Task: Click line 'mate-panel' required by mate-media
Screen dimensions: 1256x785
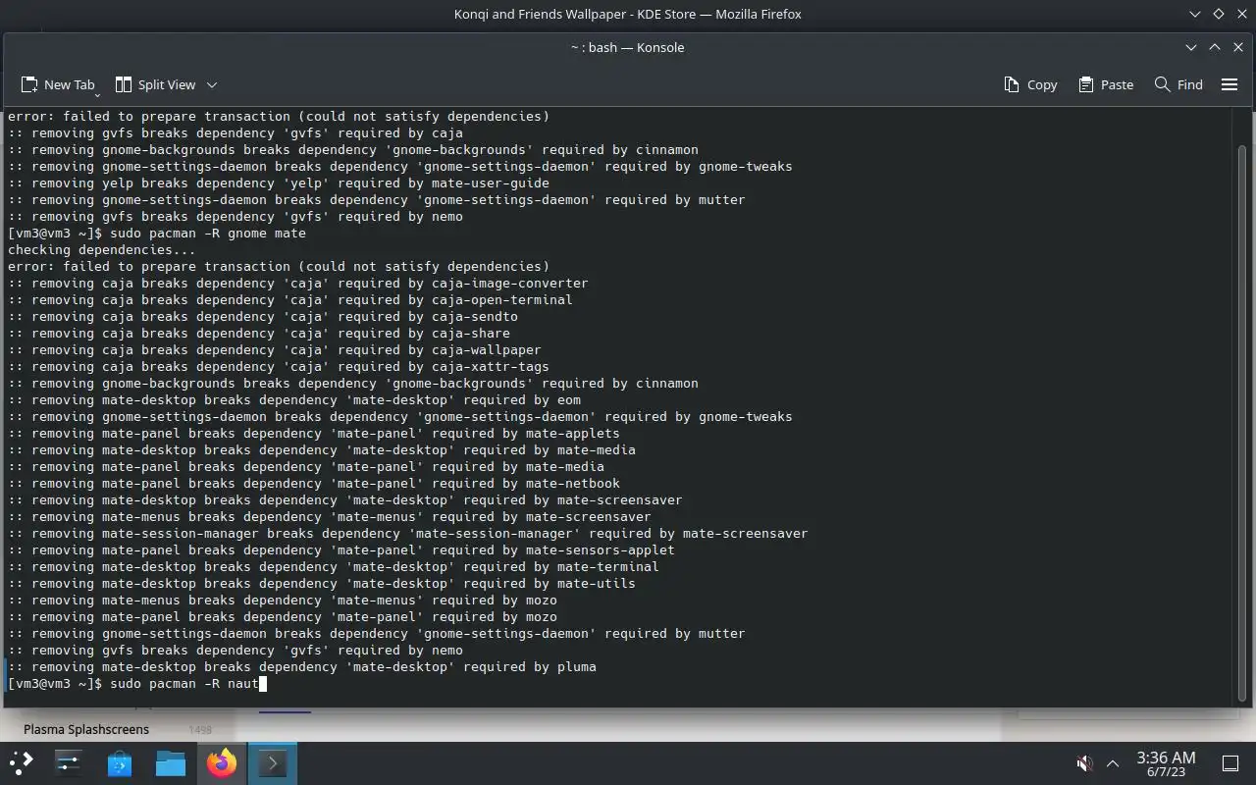Action: tap(306, 466)
